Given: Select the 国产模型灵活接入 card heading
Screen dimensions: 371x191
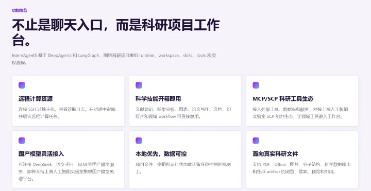Looking at the screenshot, I should 41,154.
